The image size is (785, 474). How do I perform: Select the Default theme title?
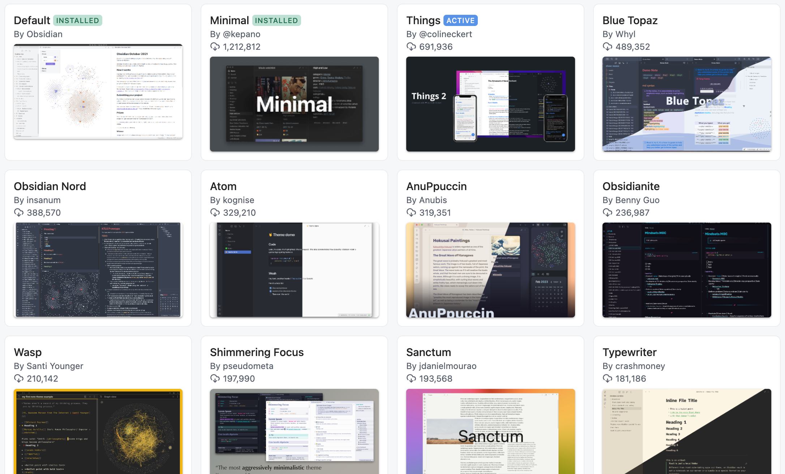pos(32,21)
